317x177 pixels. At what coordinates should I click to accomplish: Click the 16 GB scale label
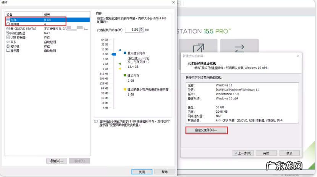[x=105, y=49]
